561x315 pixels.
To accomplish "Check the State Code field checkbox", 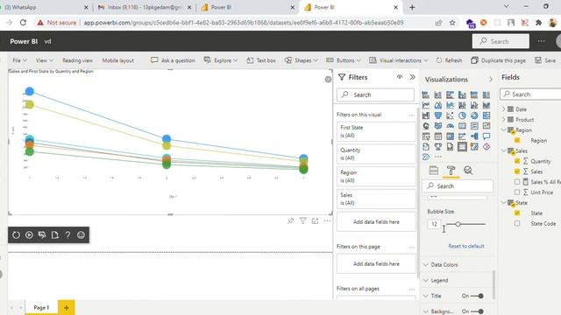I will point(517,223).
